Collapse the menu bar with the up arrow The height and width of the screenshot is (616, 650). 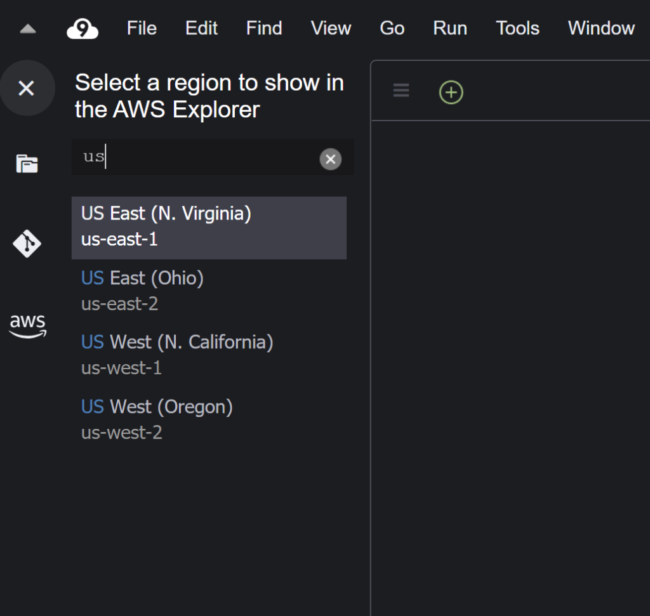[28, 29]
